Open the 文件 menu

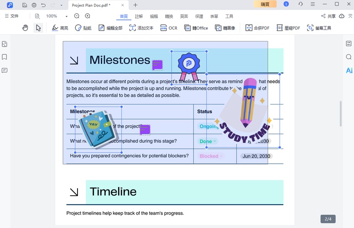coord(11,16)
